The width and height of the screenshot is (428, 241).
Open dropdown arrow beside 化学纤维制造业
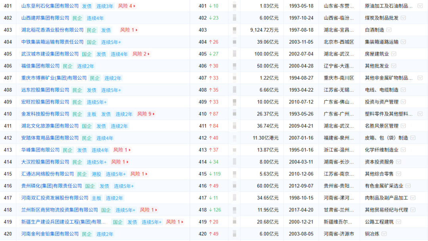403,150
